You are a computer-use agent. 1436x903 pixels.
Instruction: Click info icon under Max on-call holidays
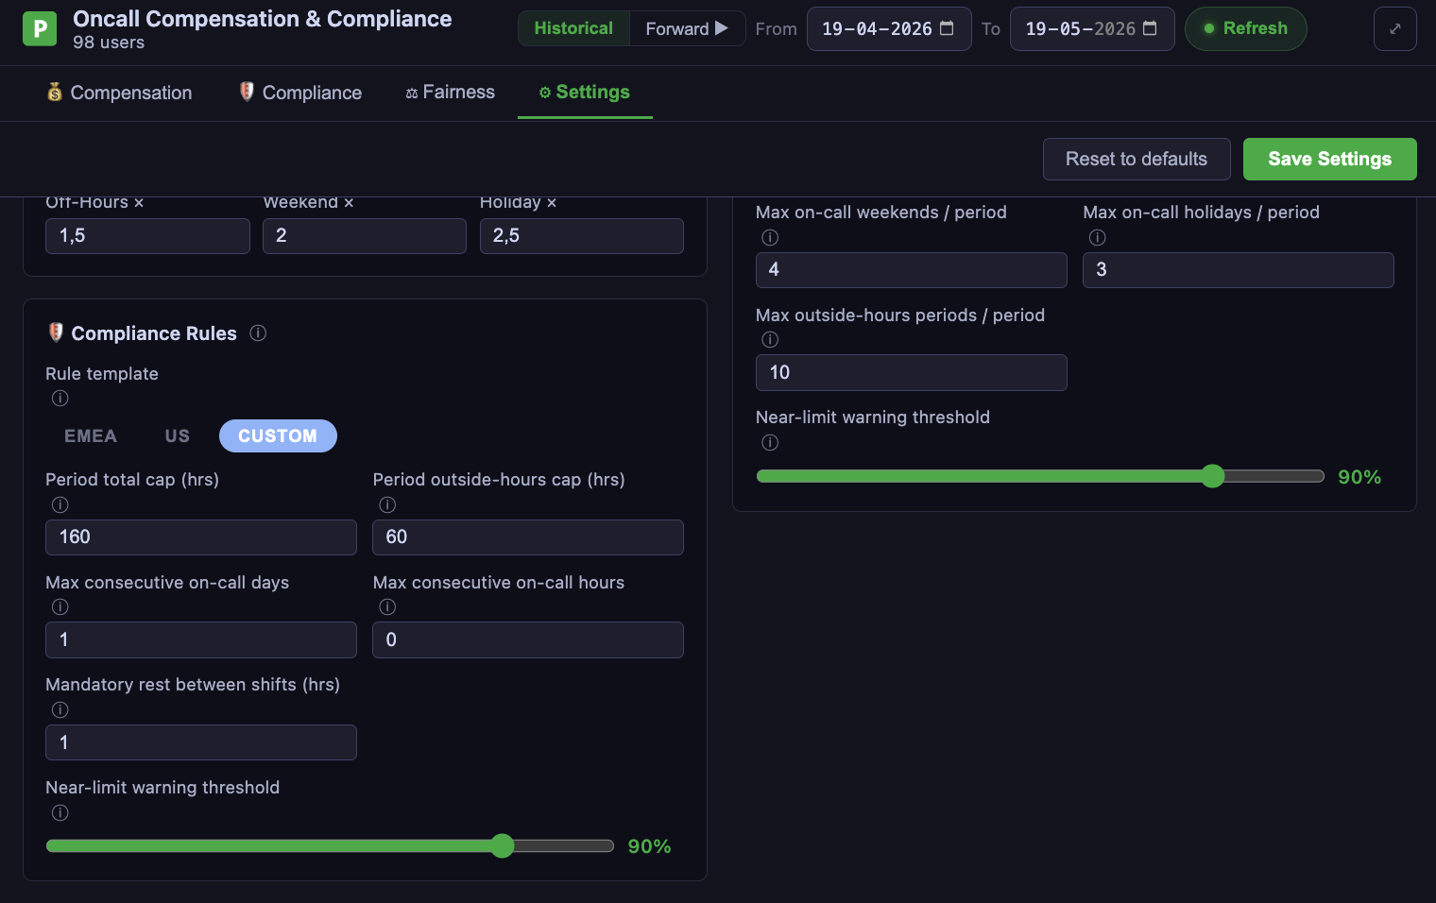(x=1098, y=237)
